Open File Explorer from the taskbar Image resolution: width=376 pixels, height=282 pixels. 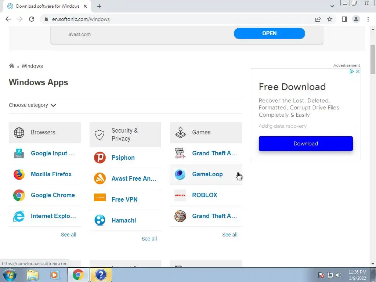point(33,275)
